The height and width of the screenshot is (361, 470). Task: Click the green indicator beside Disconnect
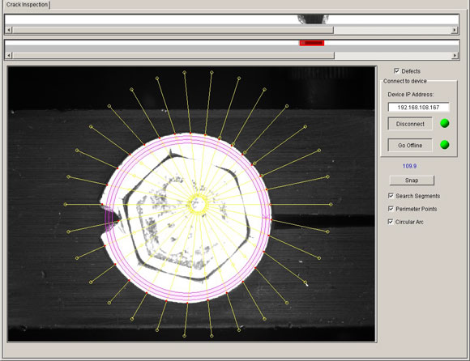[445, 123]
